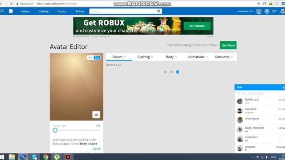Viewport: 285px width, 160px height.
Task: Click the Bandicam record icon in taskbar
Action: pyautogui.click(x=68, y=157)
